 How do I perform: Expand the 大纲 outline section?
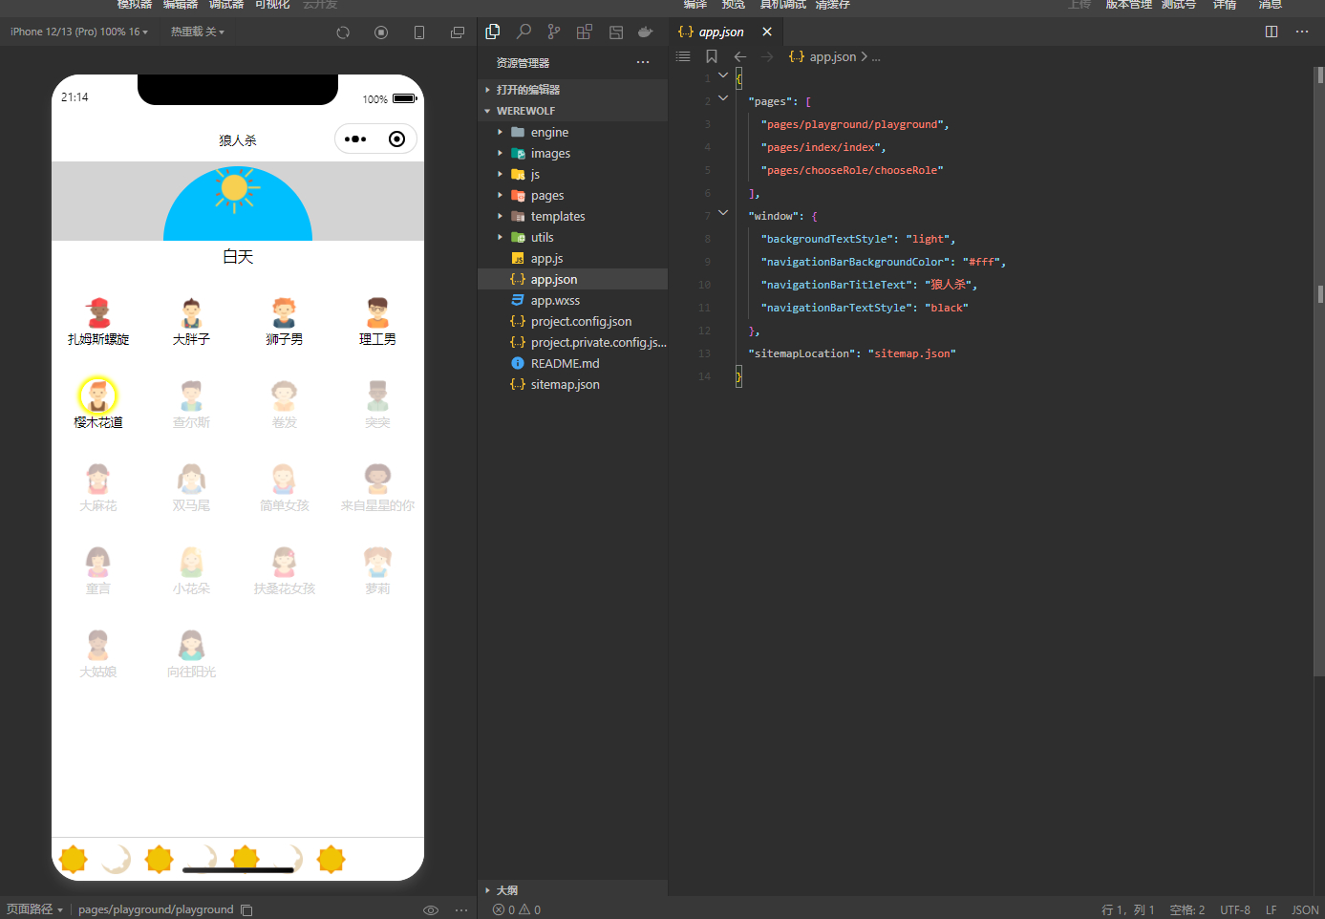572,890
